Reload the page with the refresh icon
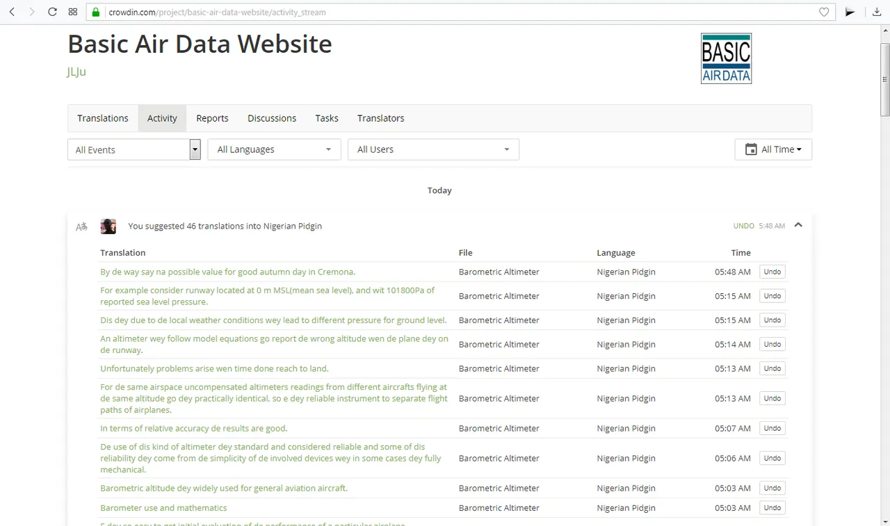The width and height of the screenshot is (890, 526). pos(52,12)
